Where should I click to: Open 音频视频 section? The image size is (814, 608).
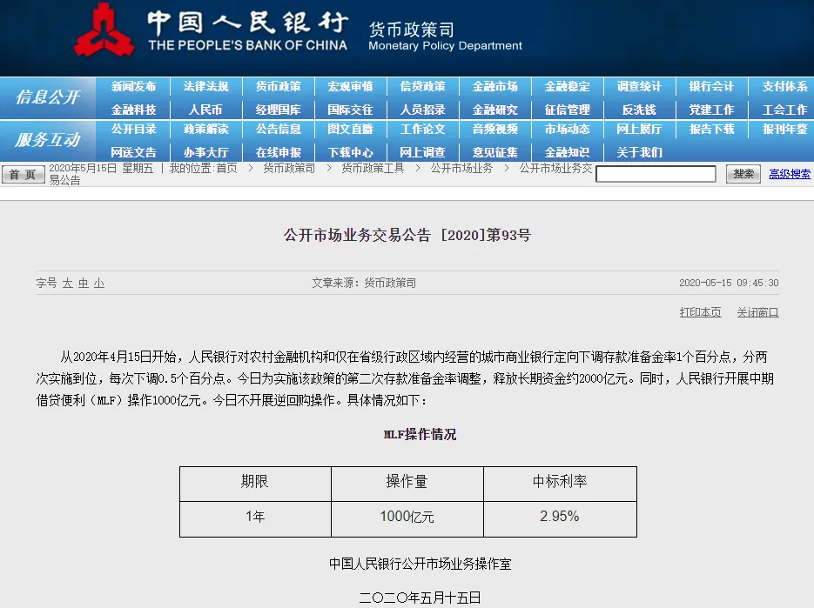pyautogui.click(x=494, y=130)
